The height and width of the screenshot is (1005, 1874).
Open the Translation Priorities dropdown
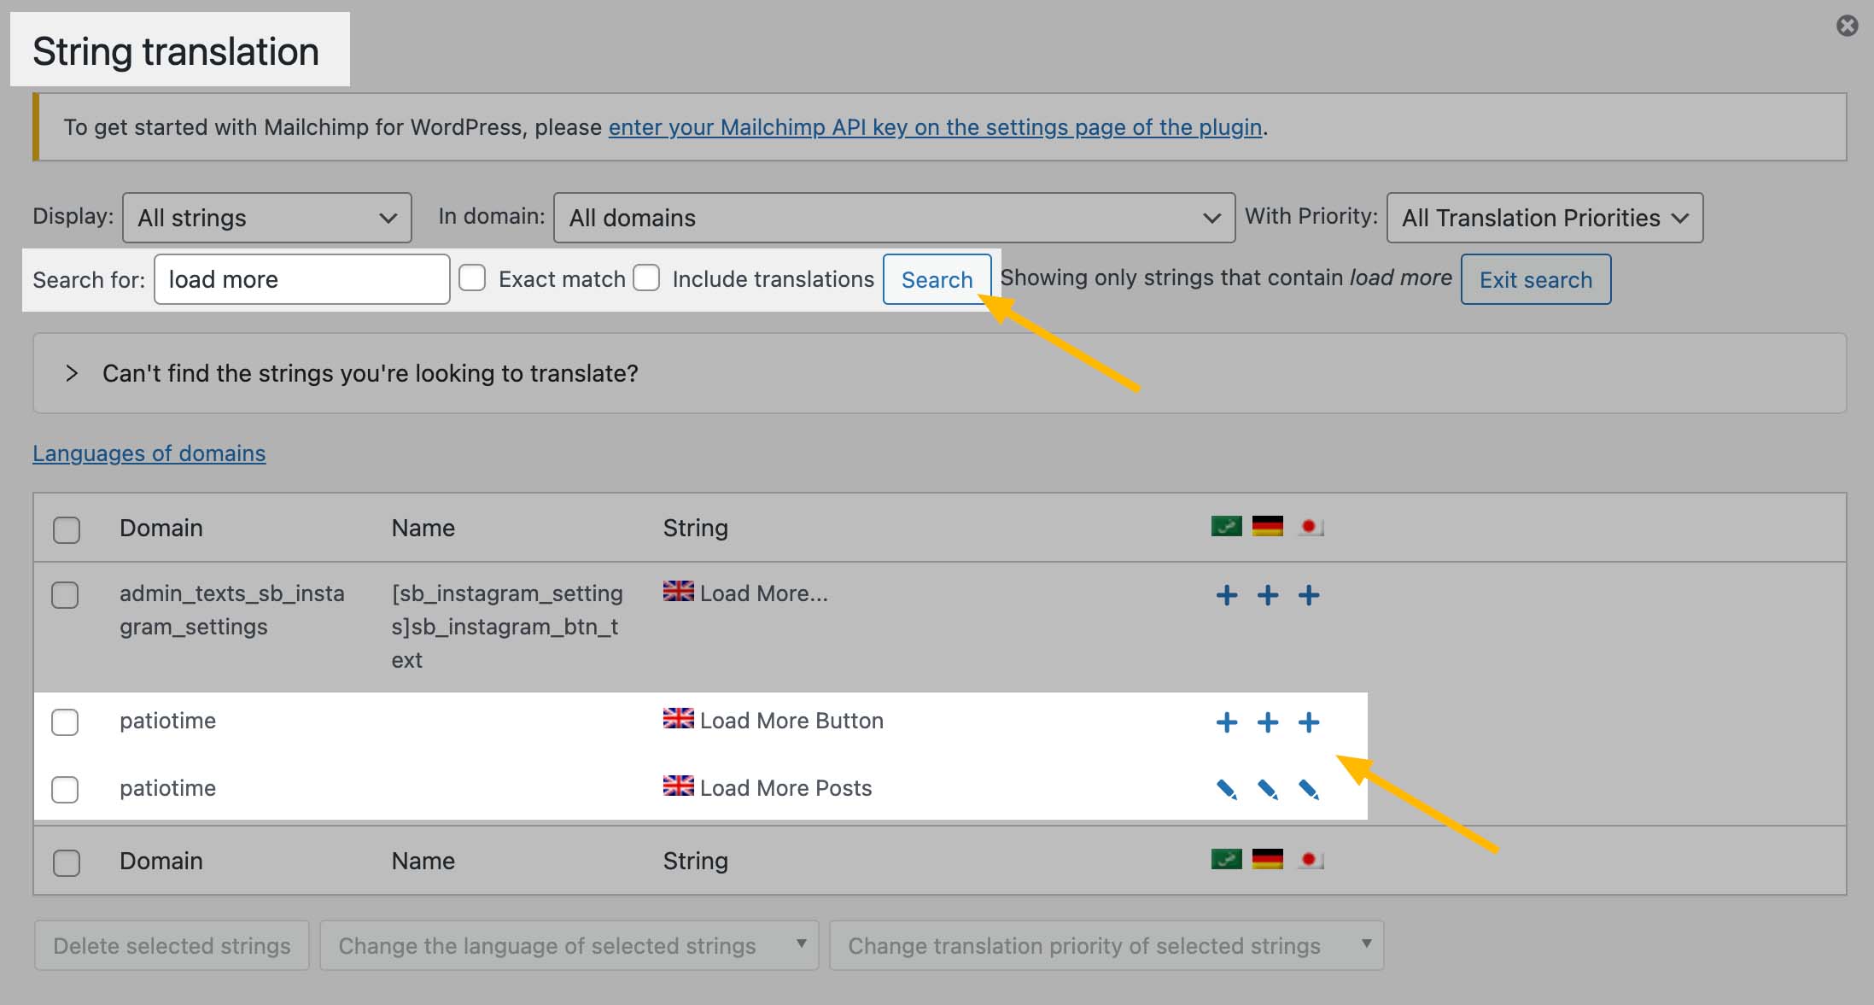(x=1544, y=218)
